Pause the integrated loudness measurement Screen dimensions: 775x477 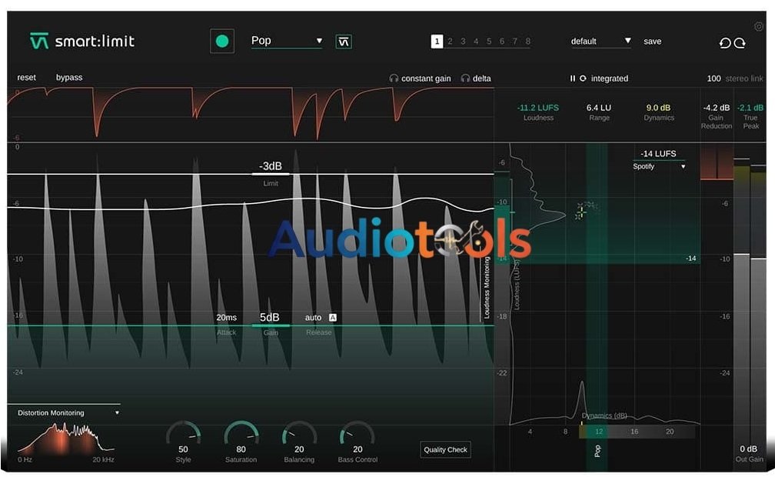click(x=572, y=78)
